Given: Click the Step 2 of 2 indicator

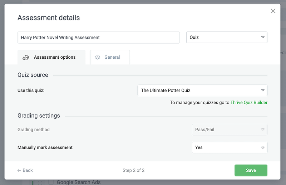Looking at the screenshot, I should tap(133, 170).
